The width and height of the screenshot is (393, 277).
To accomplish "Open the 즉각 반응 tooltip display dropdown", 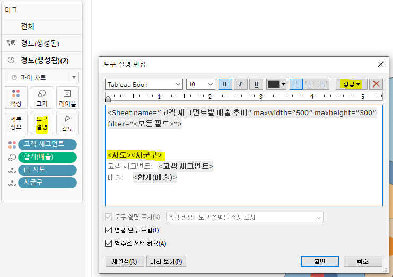I will pos(244,218).
